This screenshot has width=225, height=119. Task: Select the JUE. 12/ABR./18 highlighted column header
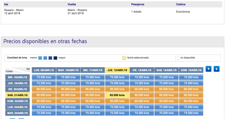(117, 70)
